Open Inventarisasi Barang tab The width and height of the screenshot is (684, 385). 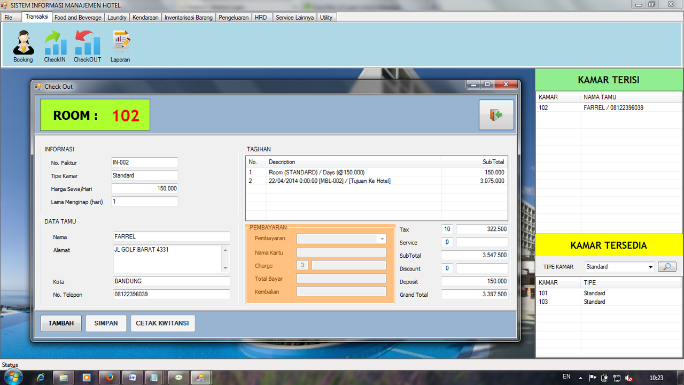(189, 18)
